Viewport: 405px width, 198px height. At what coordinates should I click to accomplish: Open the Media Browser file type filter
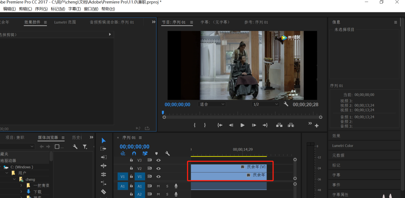[x=85, y=147]
